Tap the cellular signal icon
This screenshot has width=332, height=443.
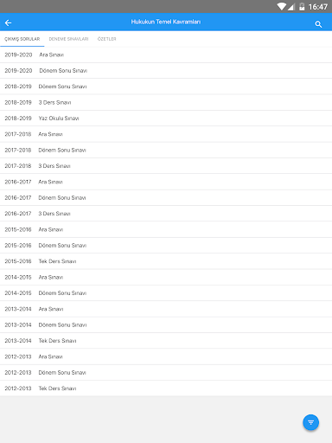pyautogui.click(x=290, y=7)
